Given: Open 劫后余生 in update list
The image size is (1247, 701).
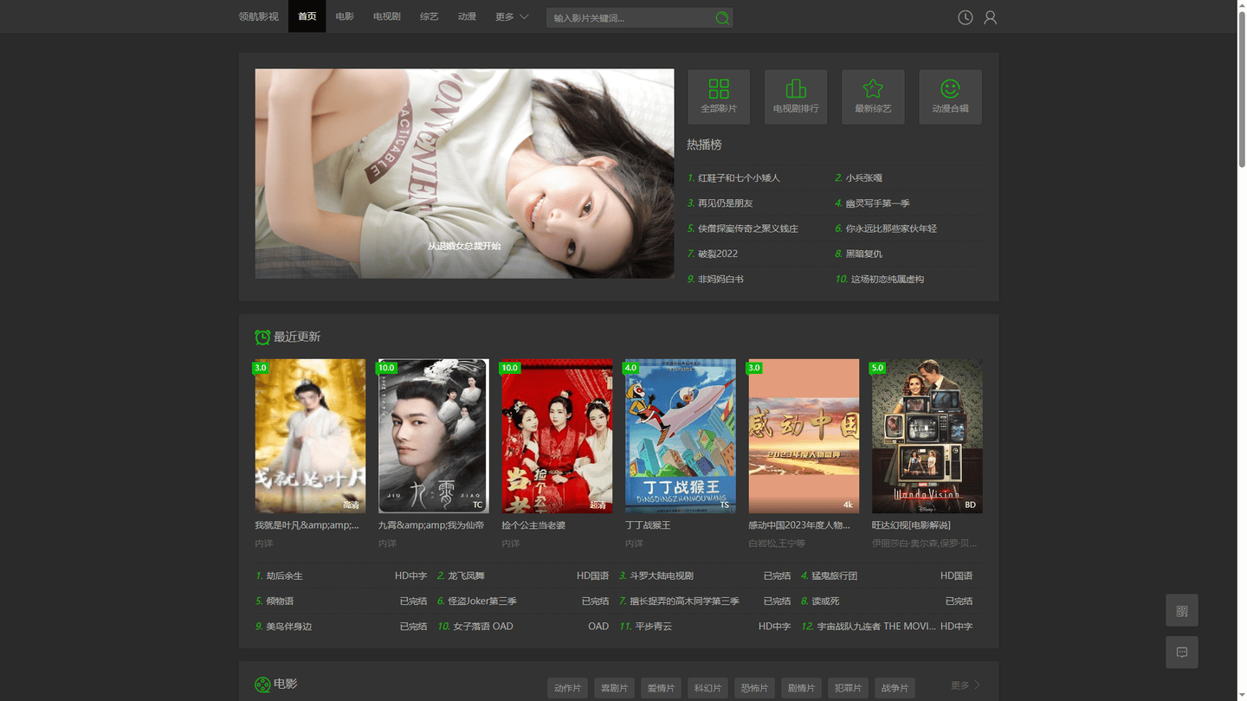Looking at the screenshot, I should [x=284, y=576].
